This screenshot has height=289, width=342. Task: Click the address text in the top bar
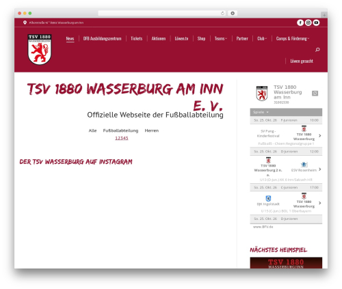click(x=56, y=23)
